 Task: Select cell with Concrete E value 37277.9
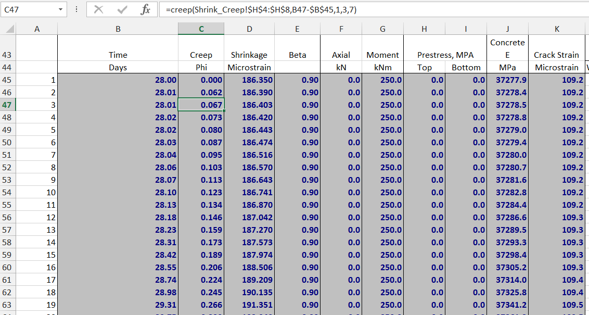coord(507,80)
